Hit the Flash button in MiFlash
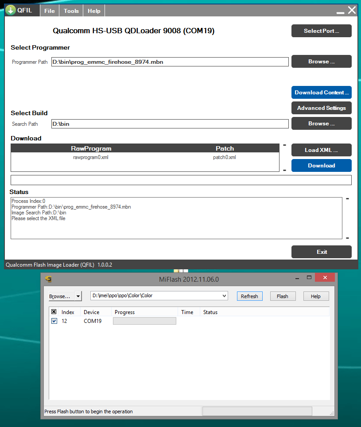Image resolution: width=361 pixels, height=427 pixels. [x=282, y=296]
